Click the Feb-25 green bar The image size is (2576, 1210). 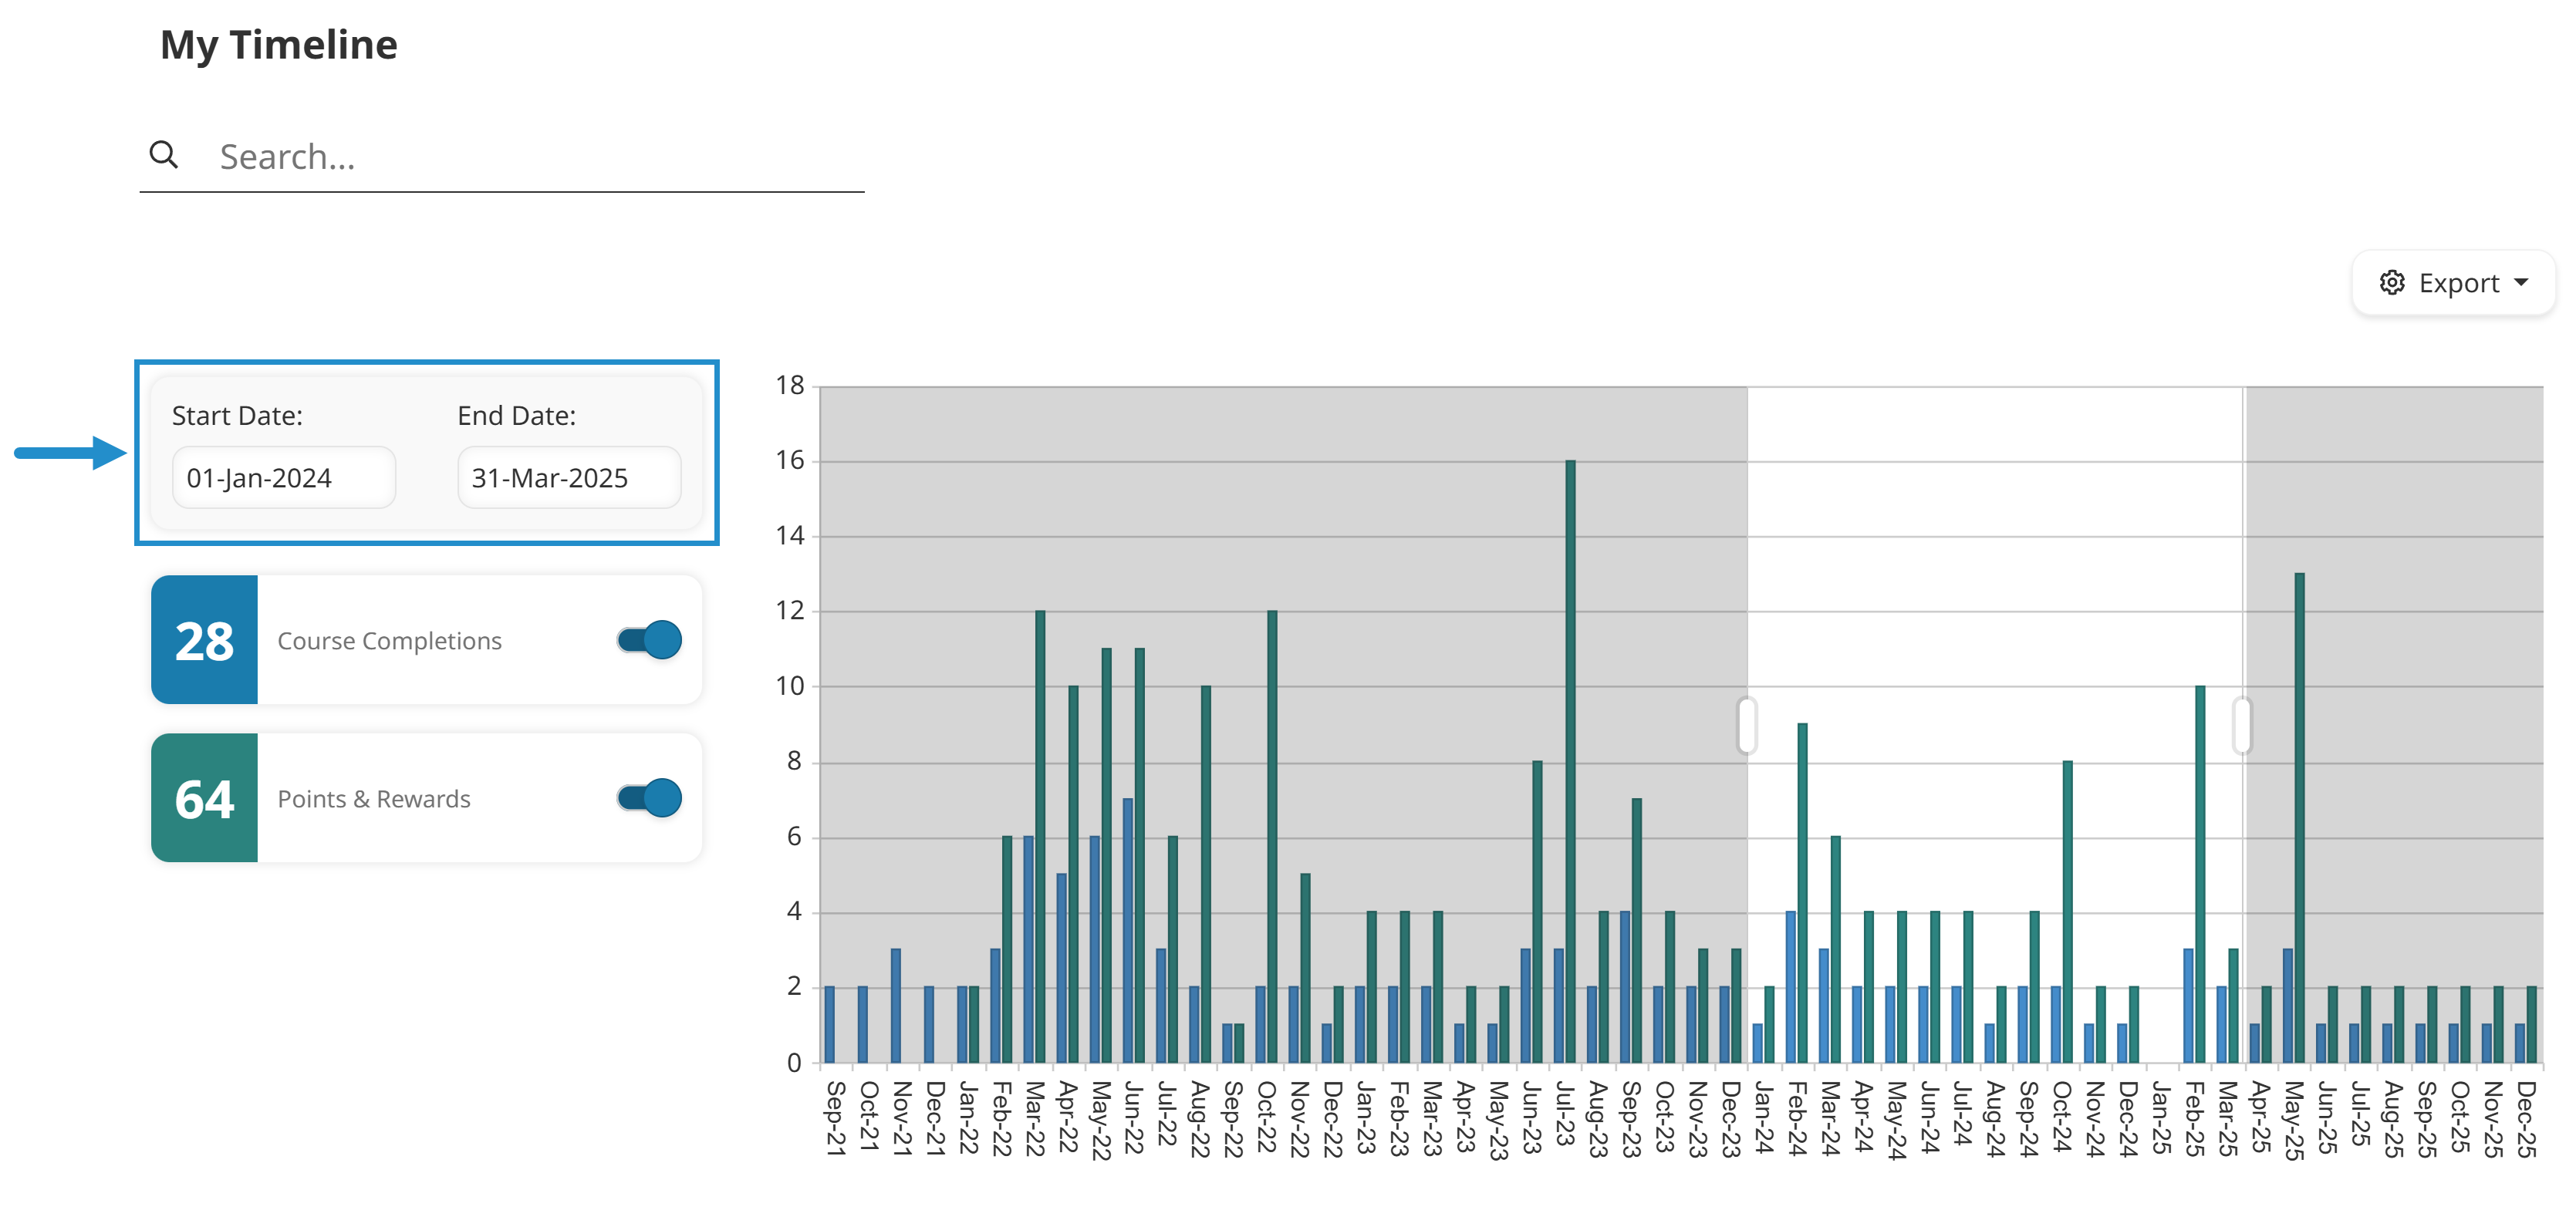click(2200, 874)
